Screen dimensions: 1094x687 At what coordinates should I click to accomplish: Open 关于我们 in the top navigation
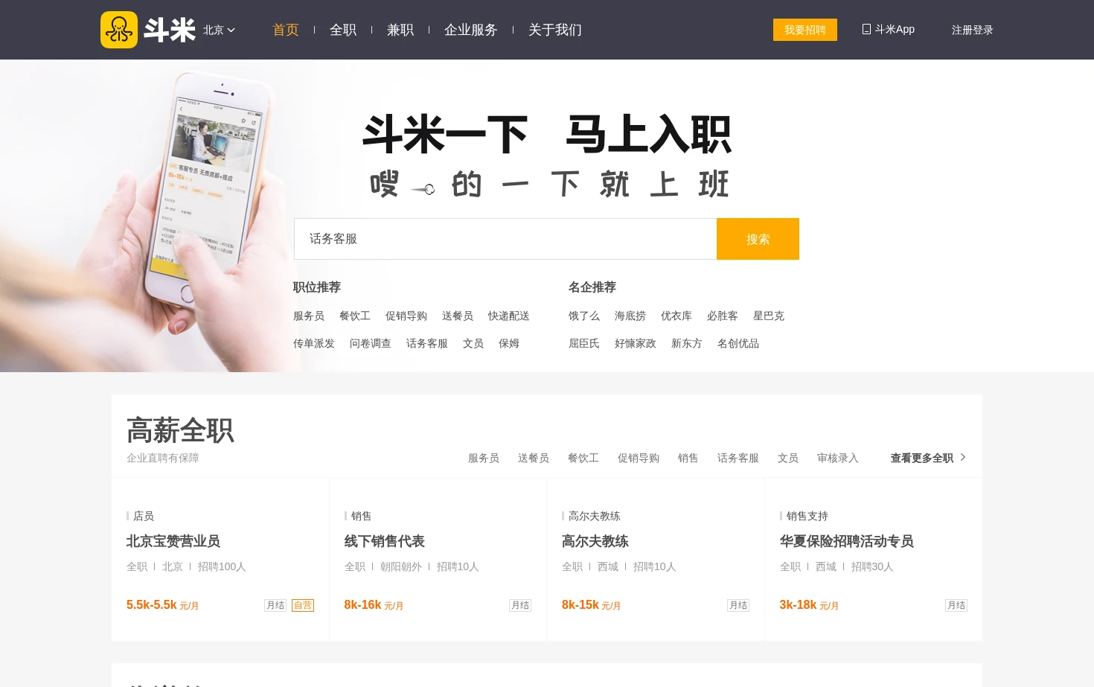tap(555, 30)
